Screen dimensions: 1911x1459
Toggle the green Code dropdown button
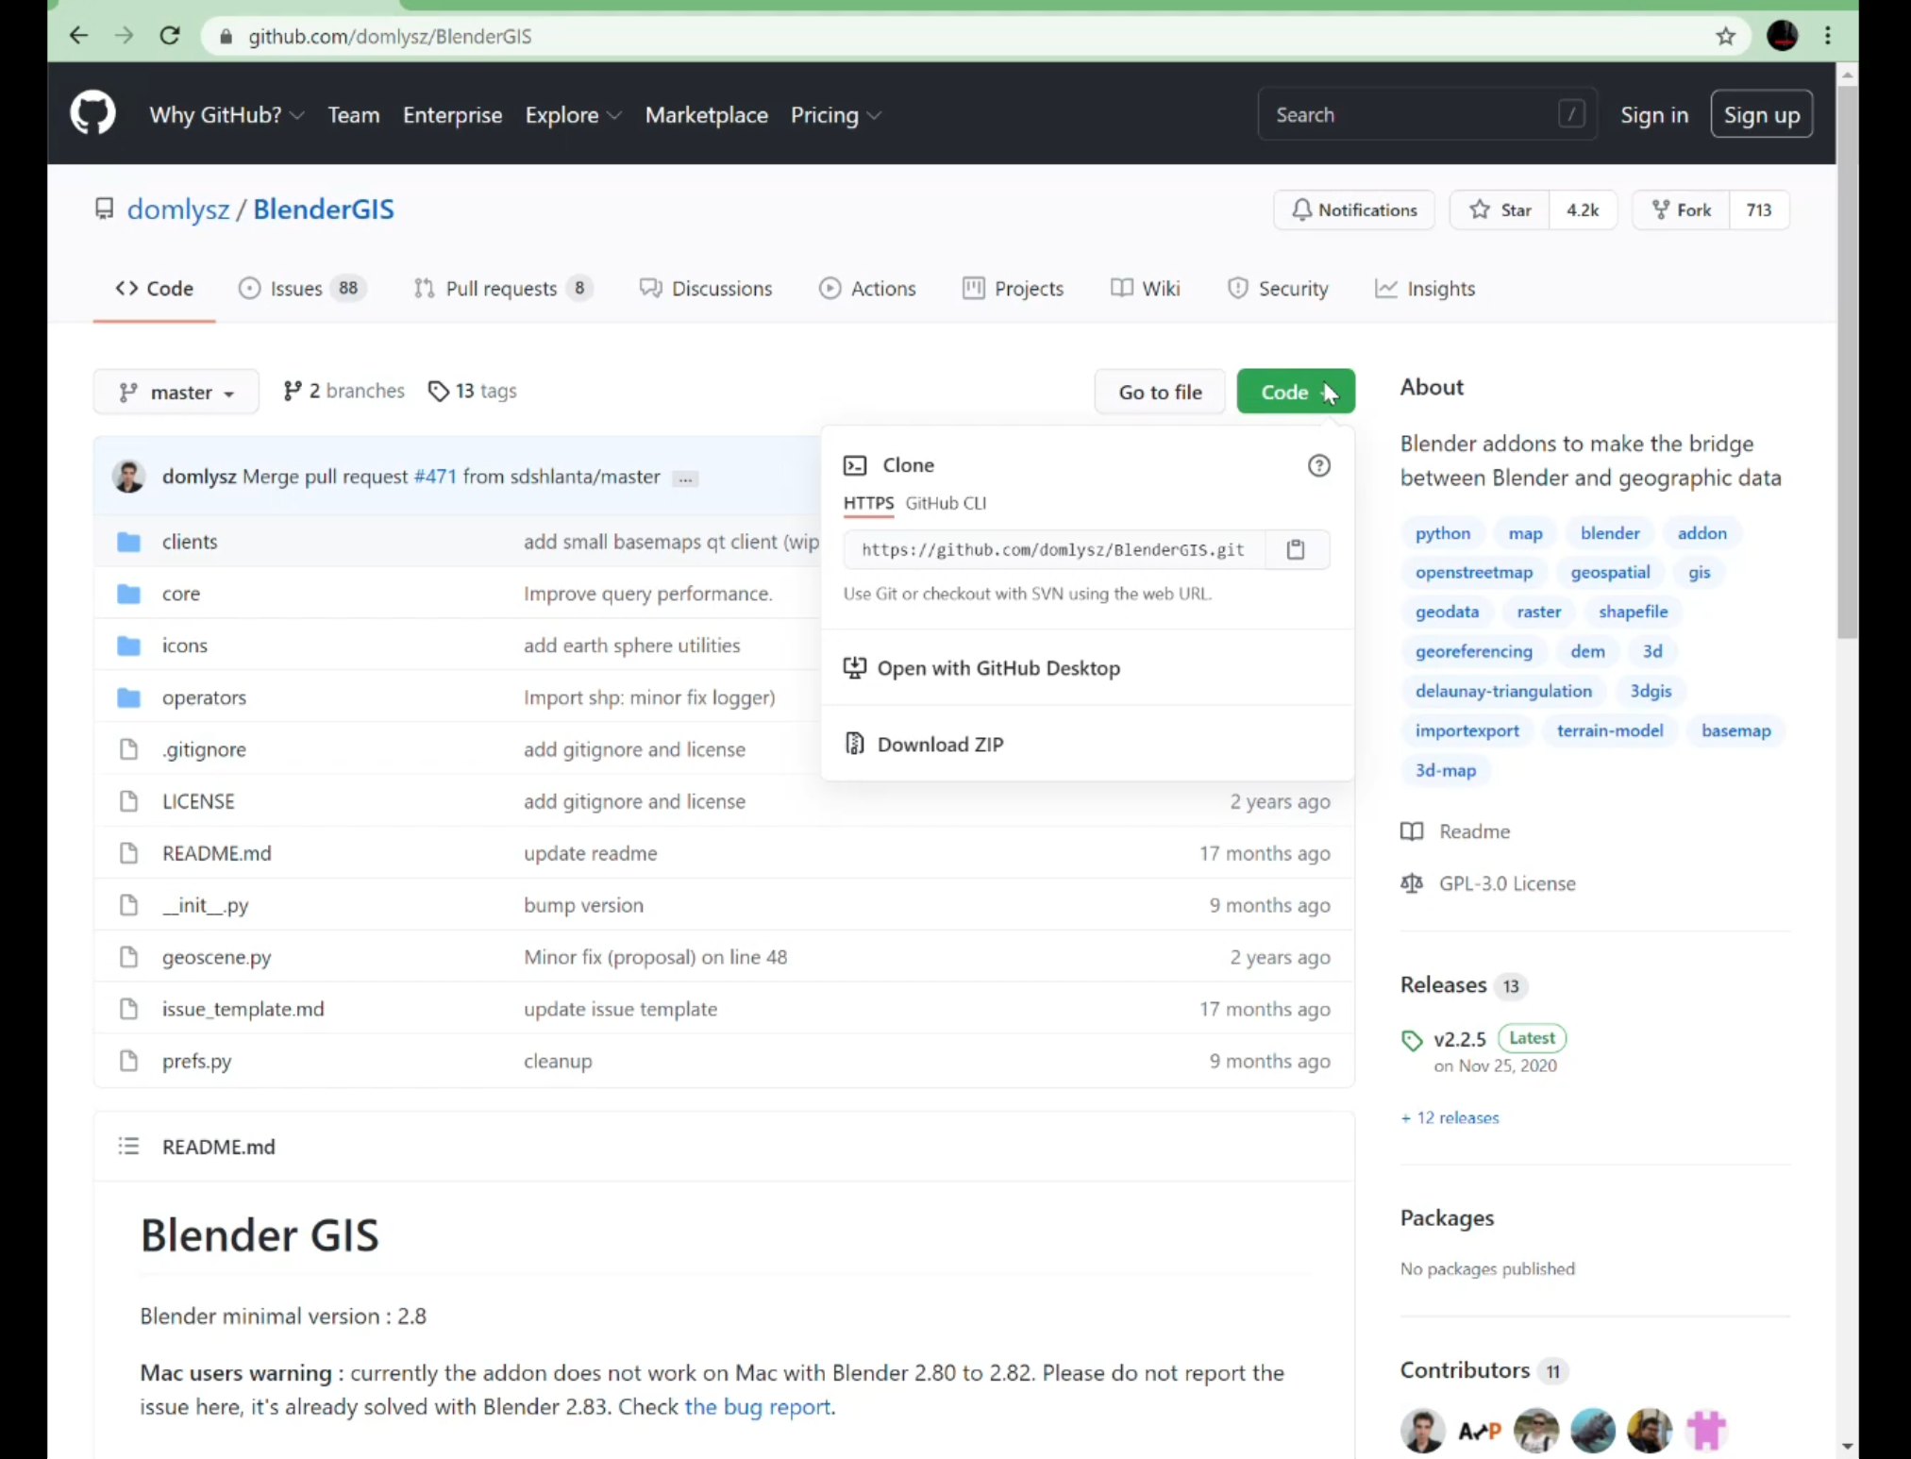(1295, 392)
